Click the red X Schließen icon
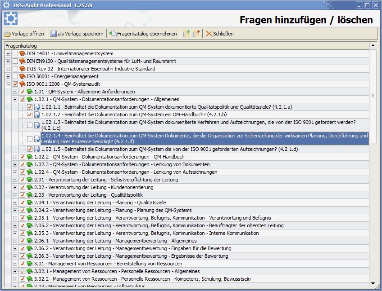The width and height of the screenshot is (382, 291). pyautogui.click(x=209, y=33)
